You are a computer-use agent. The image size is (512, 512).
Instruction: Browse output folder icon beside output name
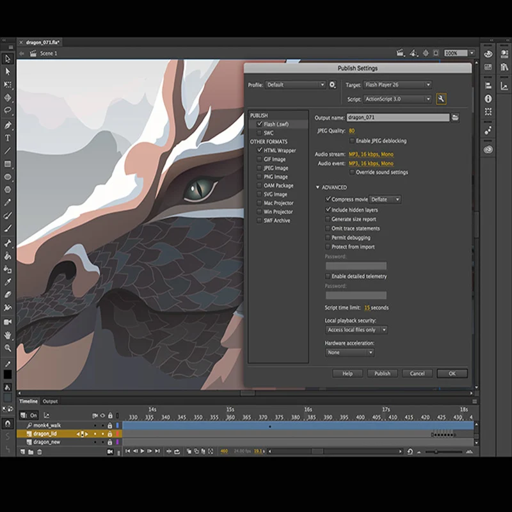click(455, 118)
